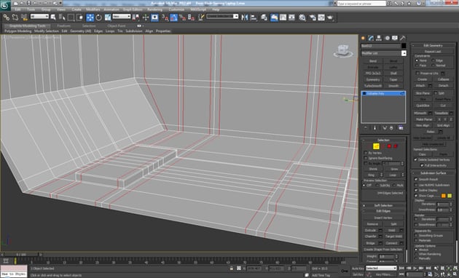Open the Selected key filter dropdown
This screenshot has height=278, width=459.
coord(381,268)
